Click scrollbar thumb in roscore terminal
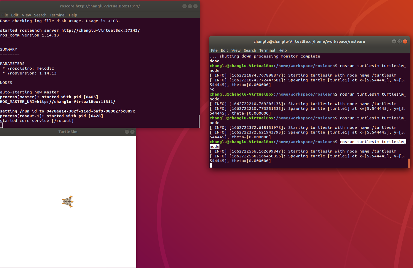413x268 pixels. click(x=199, y=121)
